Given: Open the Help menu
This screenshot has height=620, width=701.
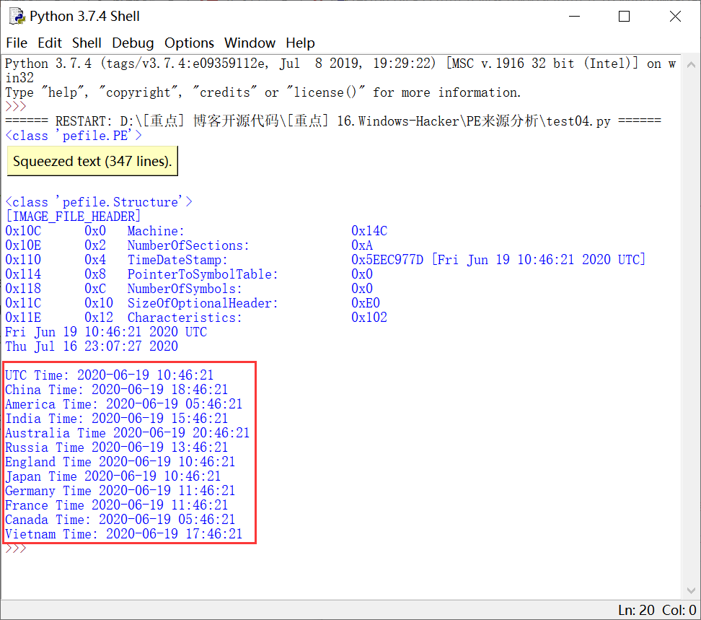Looking at the screenshot, I should (301, 43).
